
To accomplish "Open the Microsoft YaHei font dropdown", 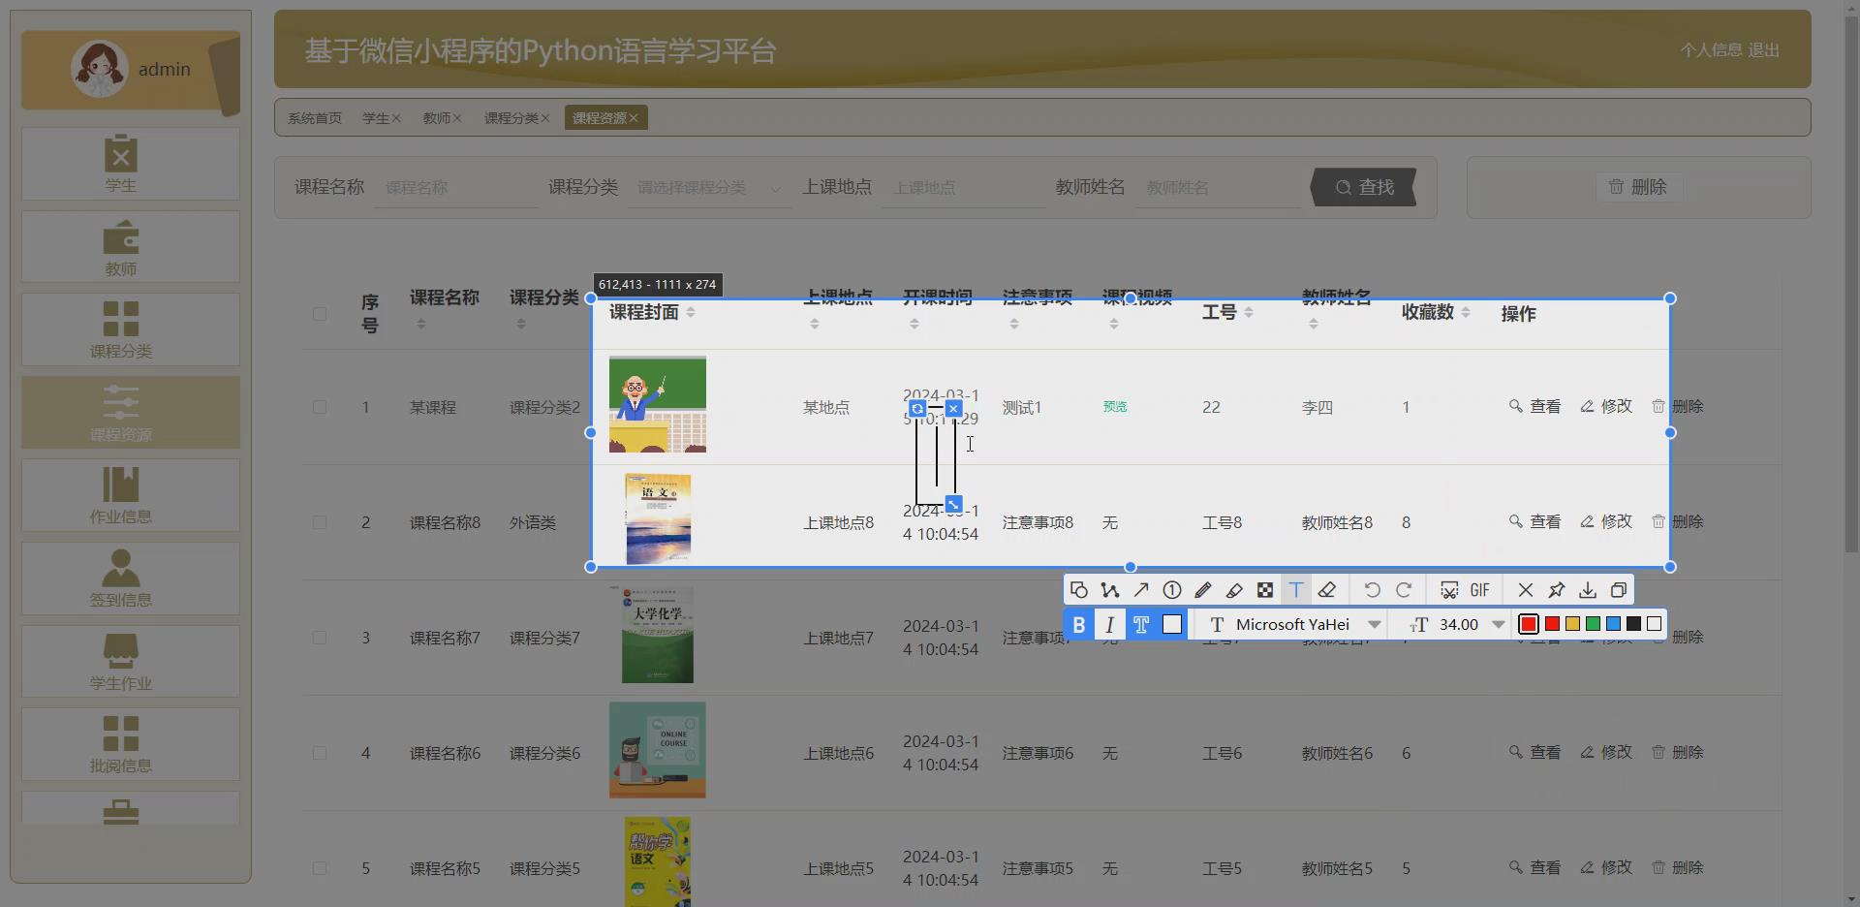I will coord(1291,624).
